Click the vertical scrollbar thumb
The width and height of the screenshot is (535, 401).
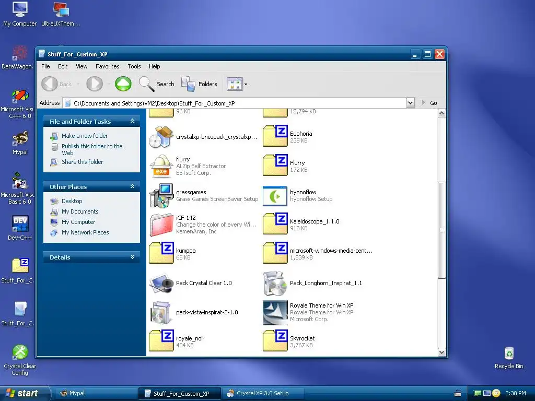(441, 230)
